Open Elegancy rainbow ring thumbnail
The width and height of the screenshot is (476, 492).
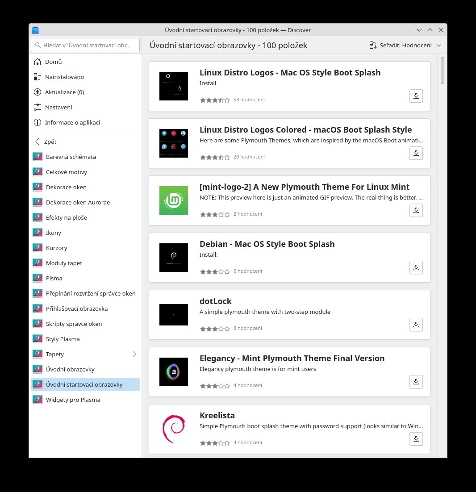coord(174,372)
